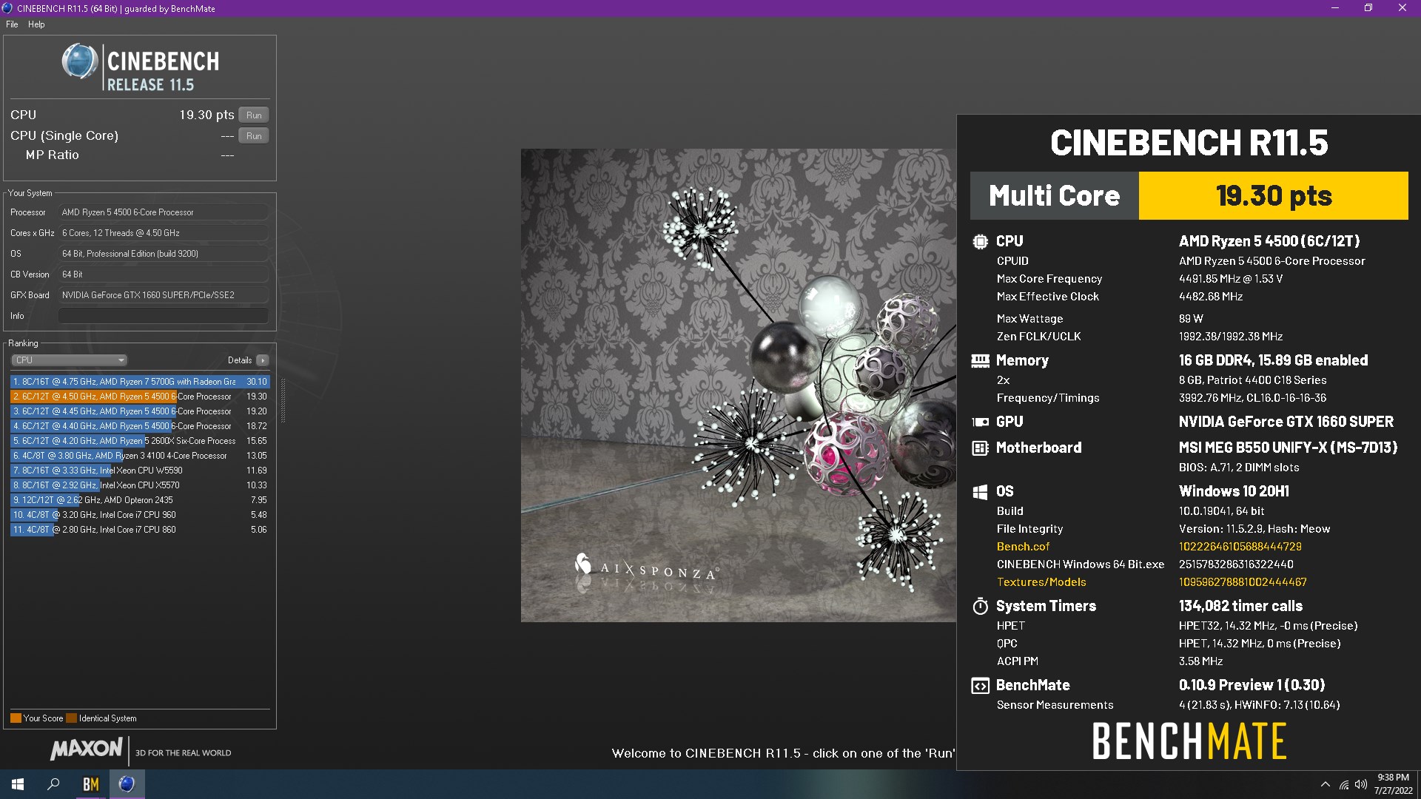Click the Cinebench title bar app icon
The height and width of the screenshot is (799, 1421).
(x=8, y=8)
